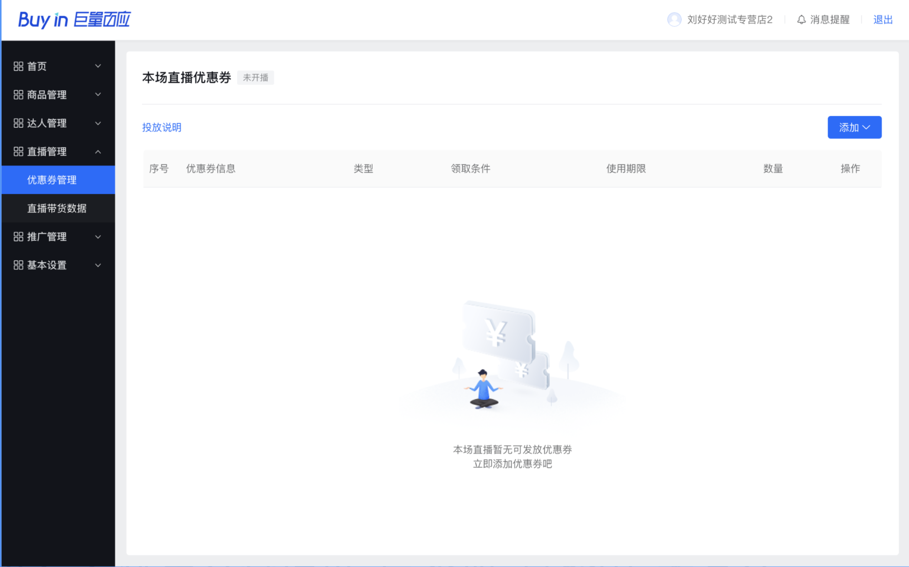Expand the 达人管理 chevron

coord(98,123)
